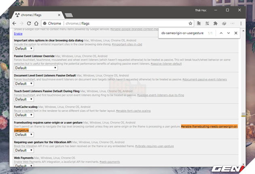Open Framebusting requires same-origin dropdown
Screen dimensions: 255x174
[x=24, y=134]
